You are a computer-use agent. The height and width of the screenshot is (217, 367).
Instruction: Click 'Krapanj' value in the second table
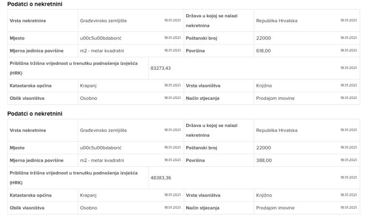tap(88, 195)
